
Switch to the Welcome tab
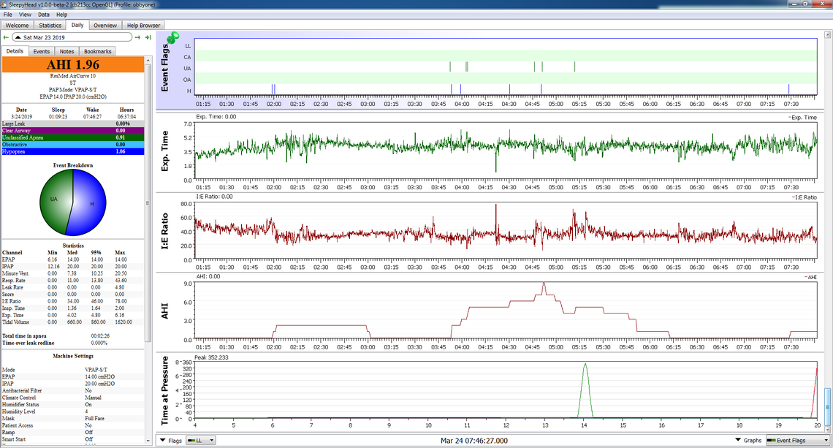pyautogui.click(x=17, y=25)
